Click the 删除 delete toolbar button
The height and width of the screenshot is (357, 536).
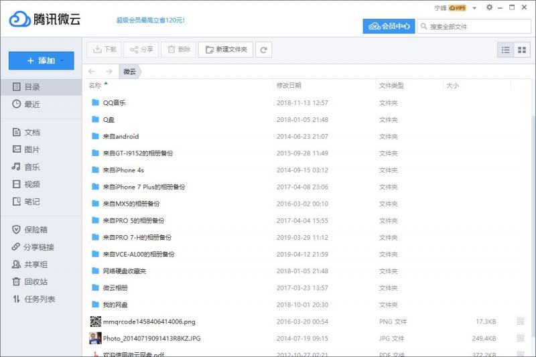point(178,50)
